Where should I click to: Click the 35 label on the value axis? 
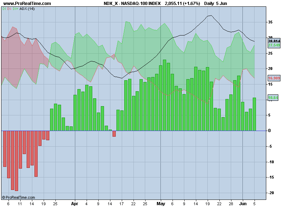pos(270,22)
